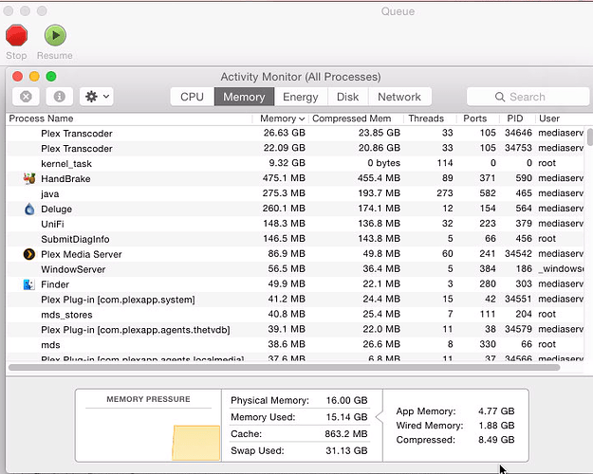Select the WindowServer process row
593x474 pixels.
(295, 269)
